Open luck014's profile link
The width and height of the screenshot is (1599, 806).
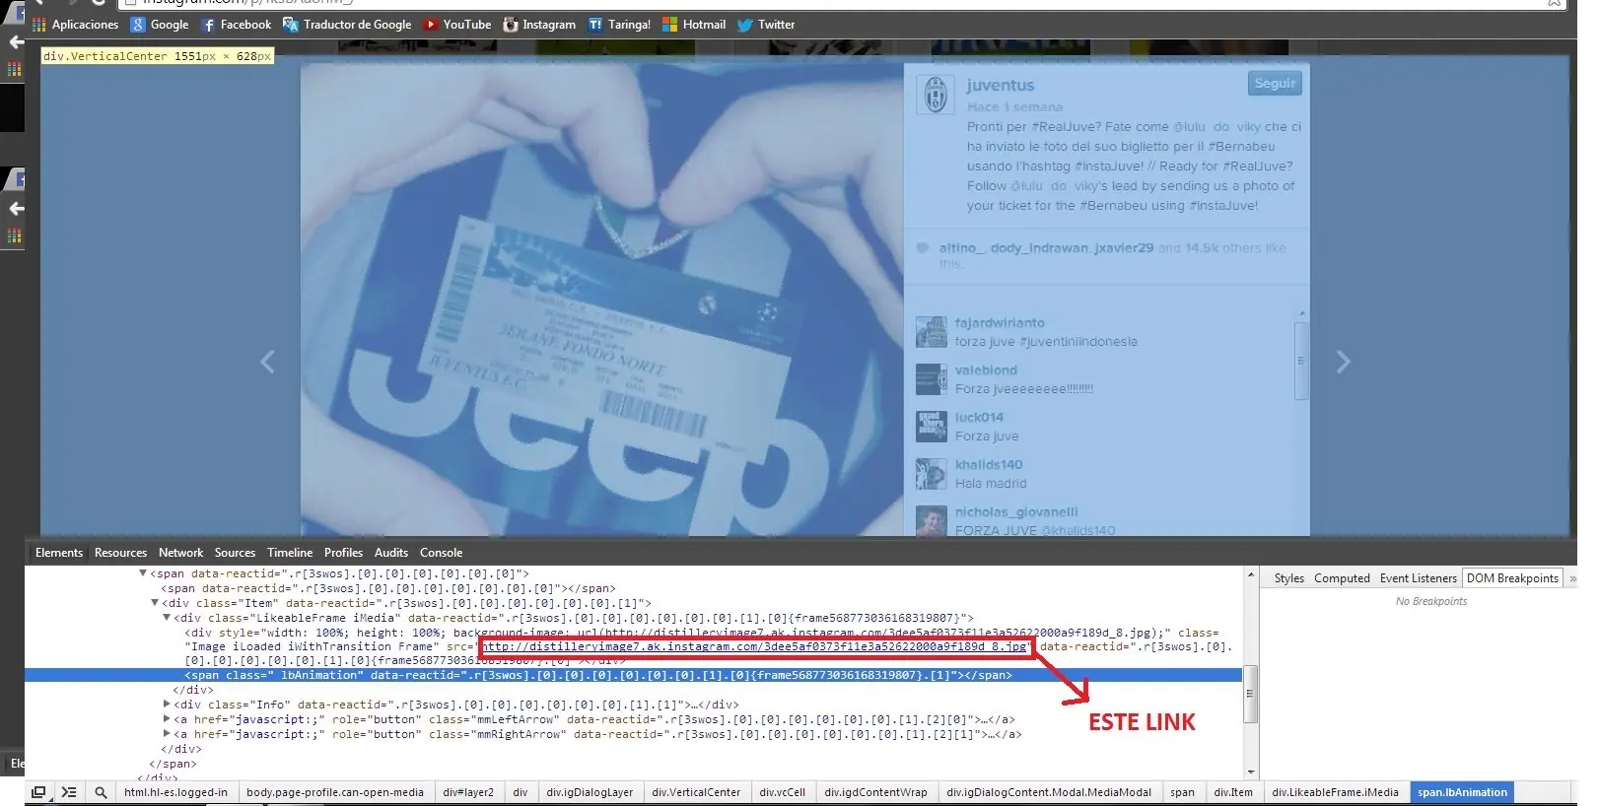point(979,418)
